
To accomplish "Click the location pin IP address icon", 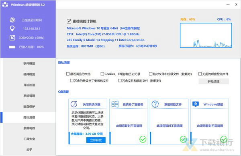I will click(x=12, y=28).
